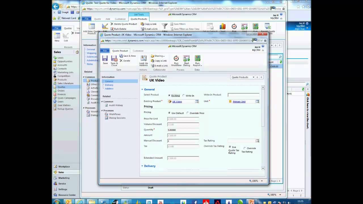Collapse the ribbon with arrow under MyCRM
This screenshot has width=363, height=204.
pos(263,50)
